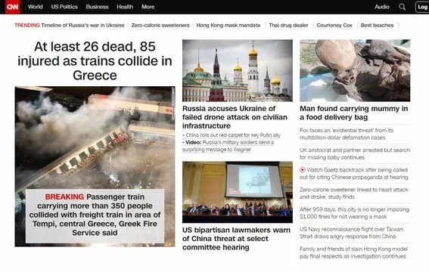
Task: Select the Hong Kong mask mandate trending link
Action: tap(228, 25)
